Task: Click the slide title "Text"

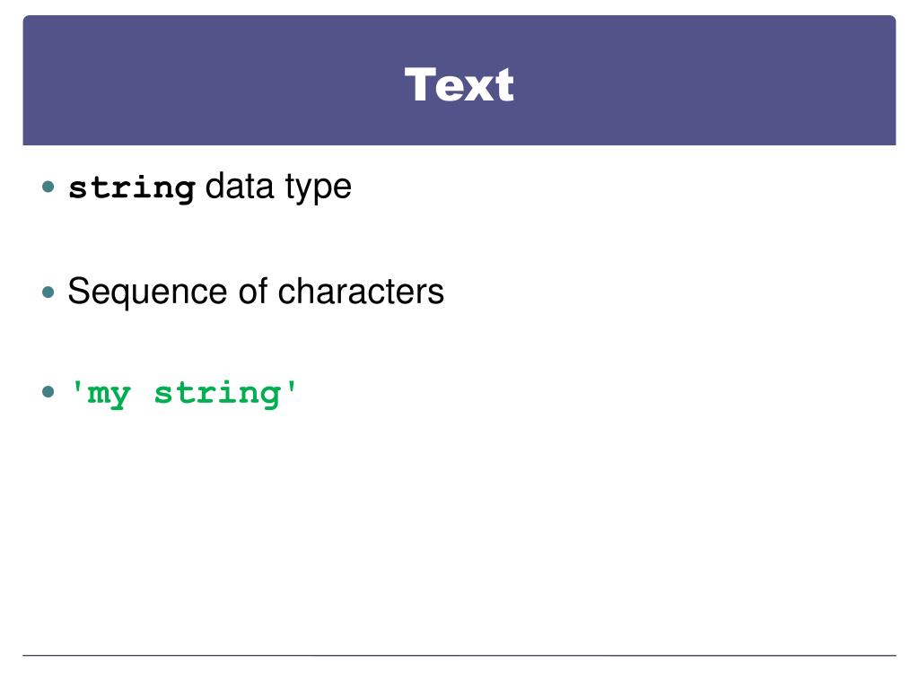Action: pos(459,85)
